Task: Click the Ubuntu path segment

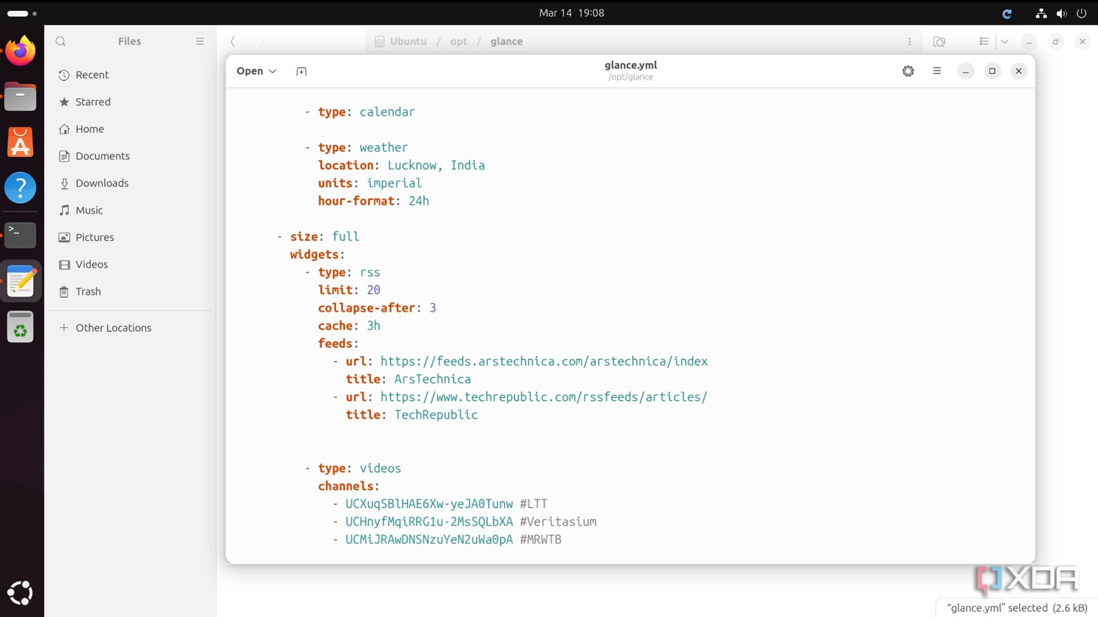Action: (x=400, y=41)
